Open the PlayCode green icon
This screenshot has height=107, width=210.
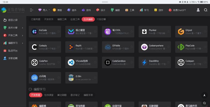coord(181,47)
